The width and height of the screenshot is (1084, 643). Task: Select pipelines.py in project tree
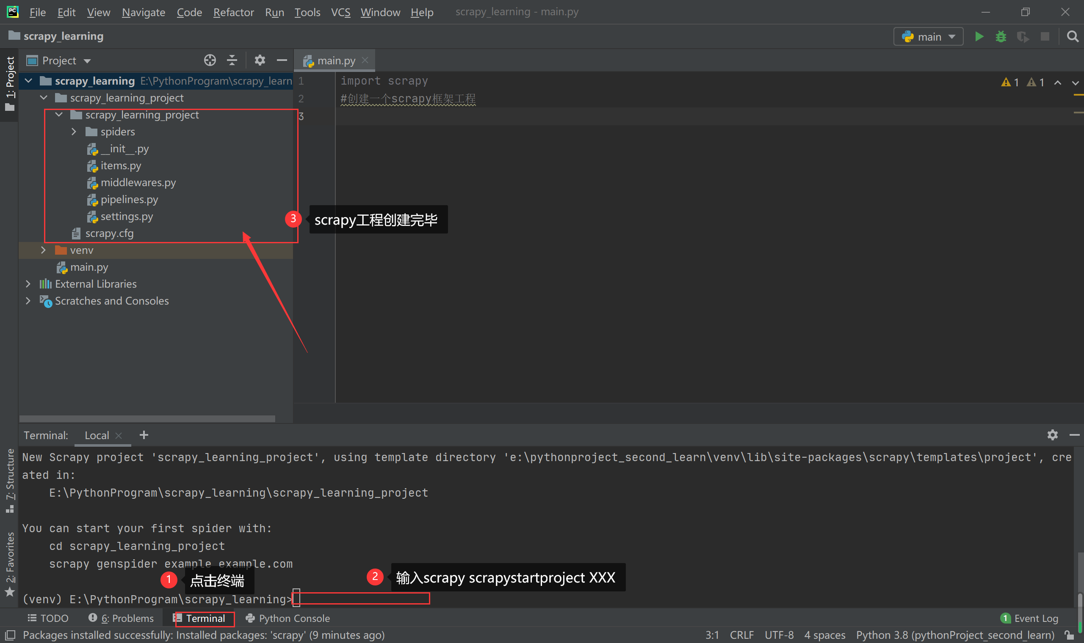click(x=123, y=200)
